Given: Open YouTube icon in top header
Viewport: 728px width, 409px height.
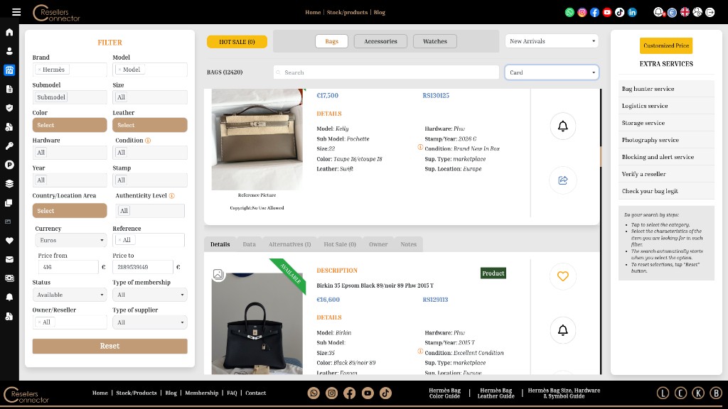Looking at the screenshot, I should tap(607, 13).
